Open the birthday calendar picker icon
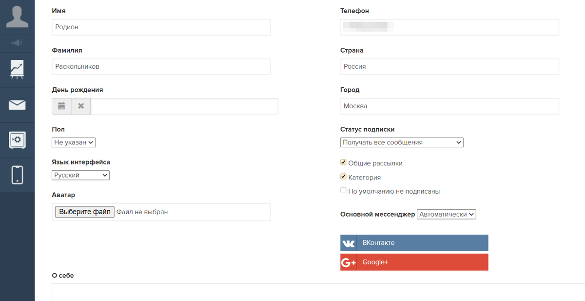Image resolution: width=585 pixels, height=301 pixels. (x=61, y=106)
